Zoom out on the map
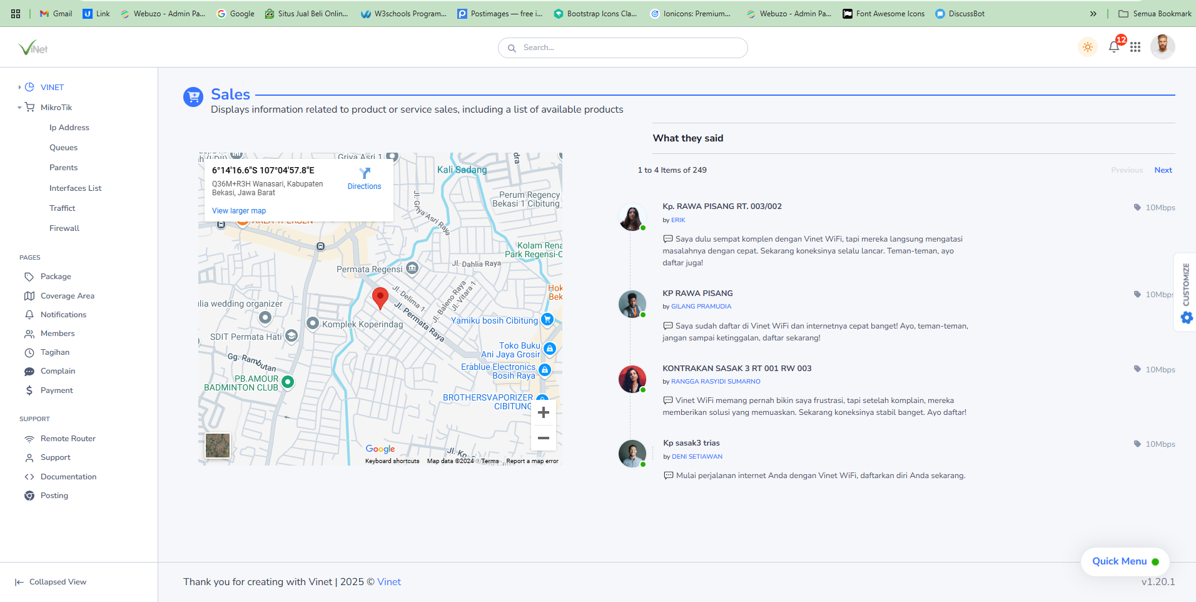Image resolution: width=1196 pixels, height=602 pixels. point(544,438)
